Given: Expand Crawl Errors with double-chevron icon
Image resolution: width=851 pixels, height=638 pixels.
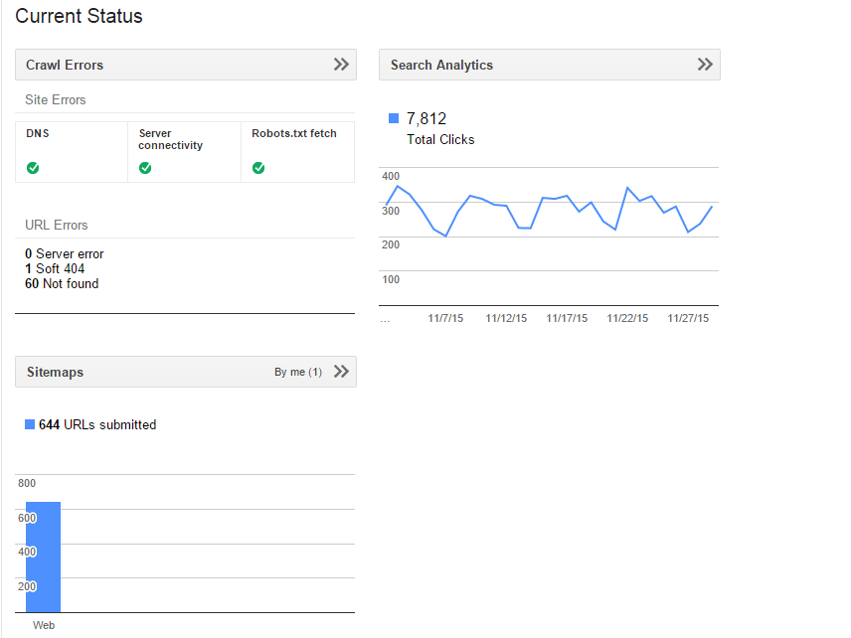Looking at the screenshot, I should pyautogui.click(x=341, y=65).
